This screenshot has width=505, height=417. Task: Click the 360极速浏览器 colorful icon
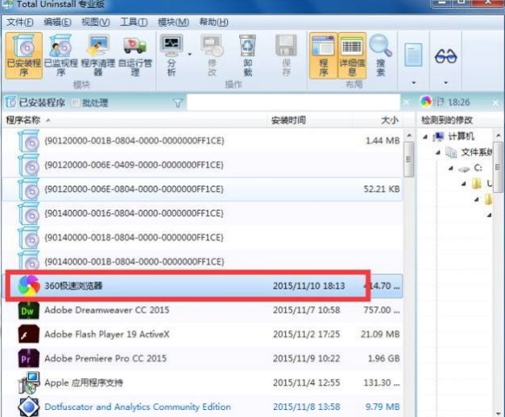tap(29, 286)
